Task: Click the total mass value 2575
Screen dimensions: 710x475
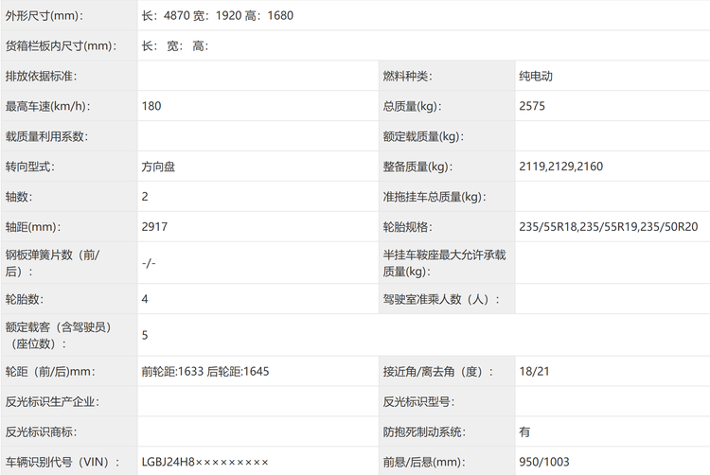Action: (532, 106)
